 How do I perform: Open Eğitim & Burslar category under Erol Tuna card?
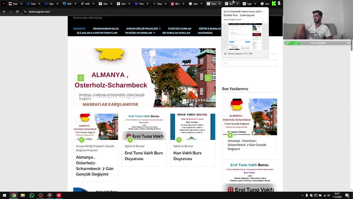click(x=135, y=146)
